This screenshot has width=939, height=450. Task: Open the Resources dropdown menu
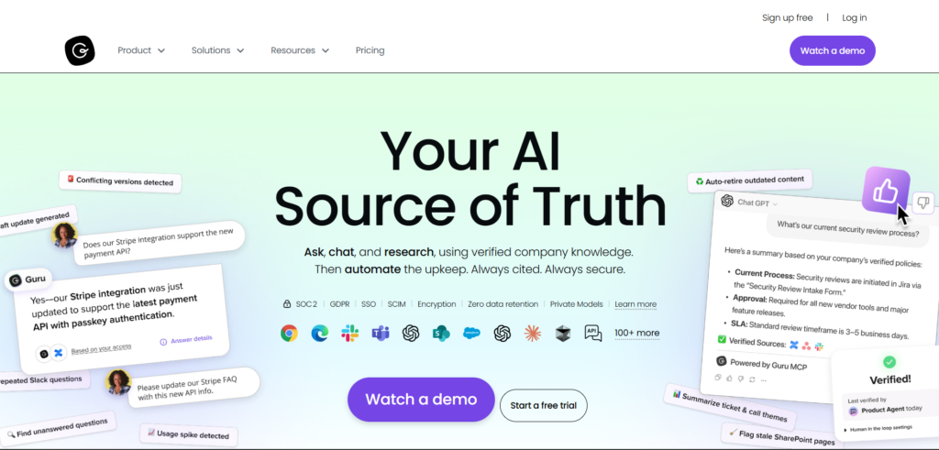(300, 50)
